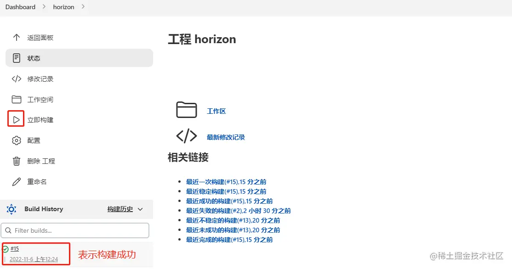
Task: Go to Dashboard breadcrumb
Action: point(20,7)
